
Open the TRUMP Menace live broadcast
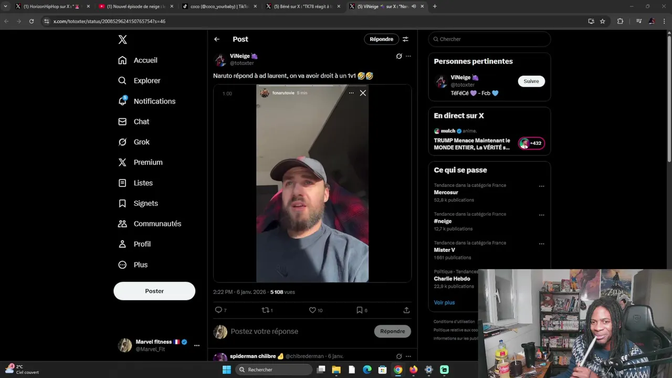[x=472, y=144]
